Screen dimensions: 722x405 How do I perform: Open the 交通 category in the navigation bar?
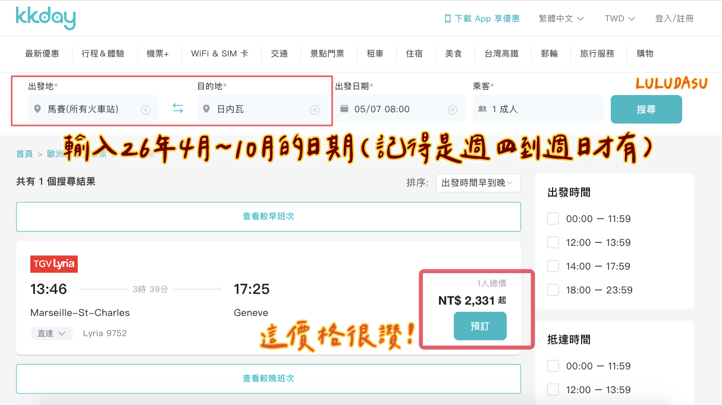[x=279, y=53]
